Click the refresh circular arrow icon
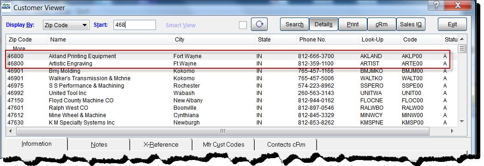Viewport: 484px width, 166px height. point(259,24)
